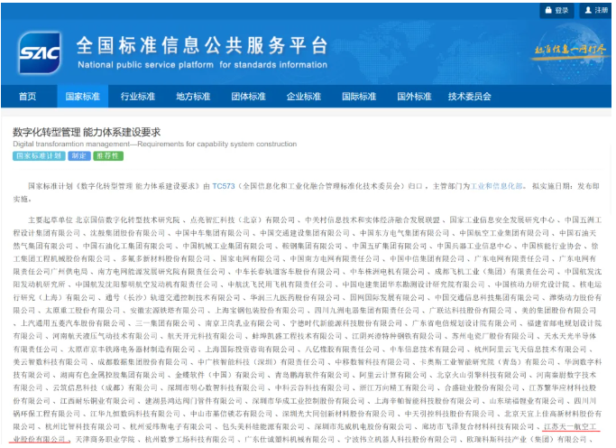Click the 推荐性 green tag
The width and height of the screenshot is (616, 448).
click(x=108, y=156)
